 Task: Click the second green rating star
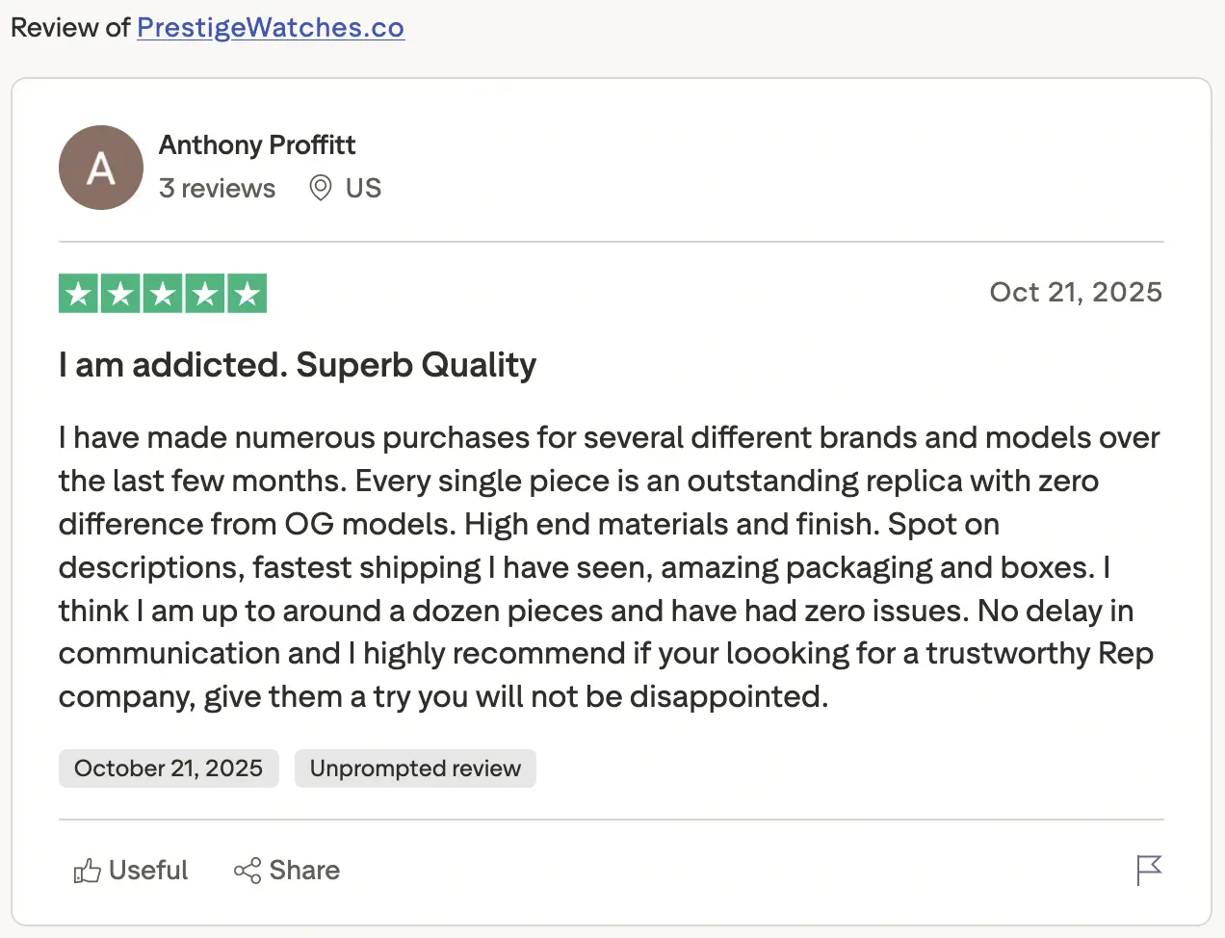point(121,294)
